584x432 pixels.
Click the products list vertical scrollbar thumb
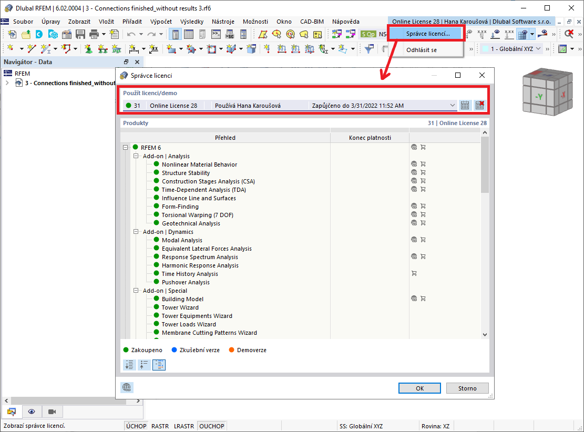(485, 164)
